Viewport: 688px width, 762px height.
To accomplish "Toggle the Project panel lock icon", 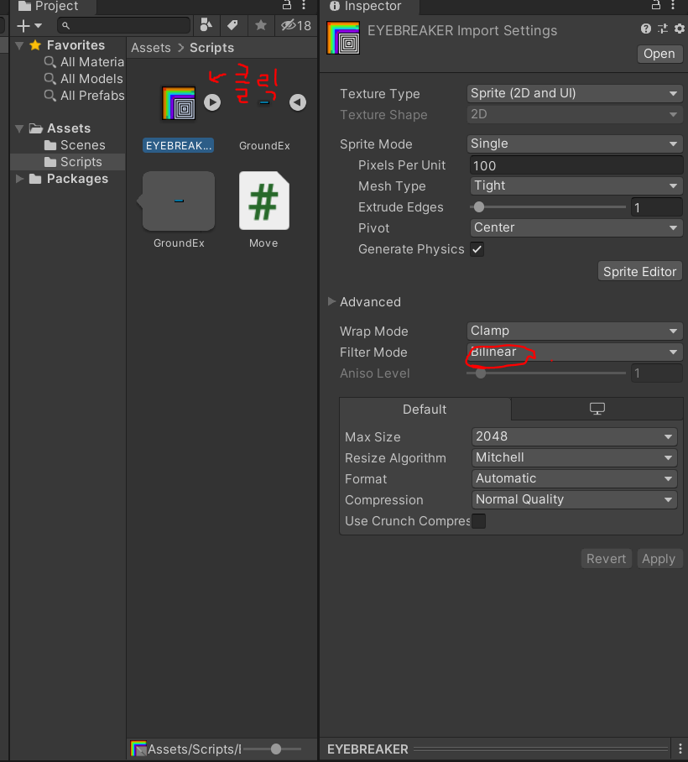I will click(x=287, y=5).
